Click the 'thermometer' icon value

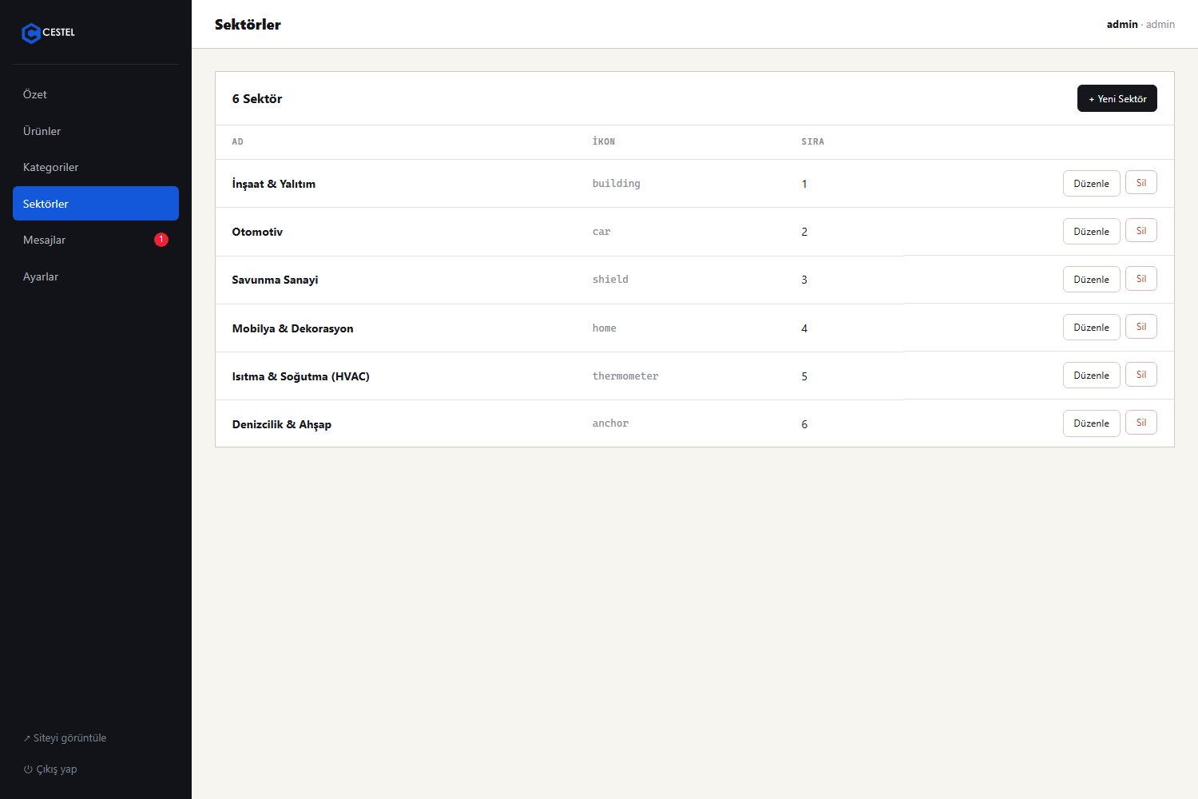[625, 376]
